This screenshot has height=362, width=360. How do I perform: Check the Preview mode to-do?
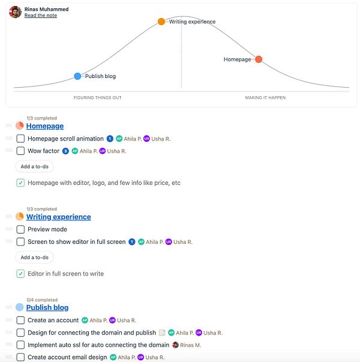(x=20, y=229)
